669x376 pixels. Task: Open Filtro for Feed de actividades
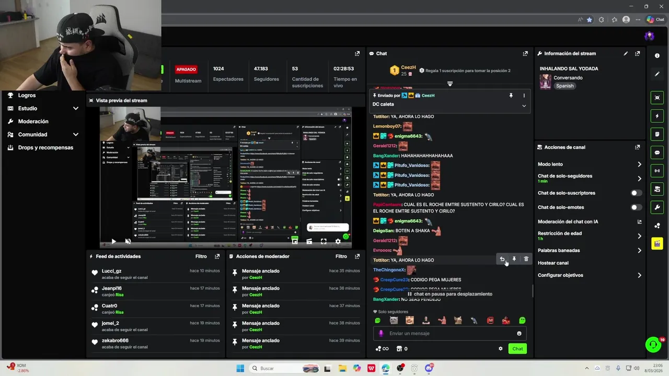point(201,256)
